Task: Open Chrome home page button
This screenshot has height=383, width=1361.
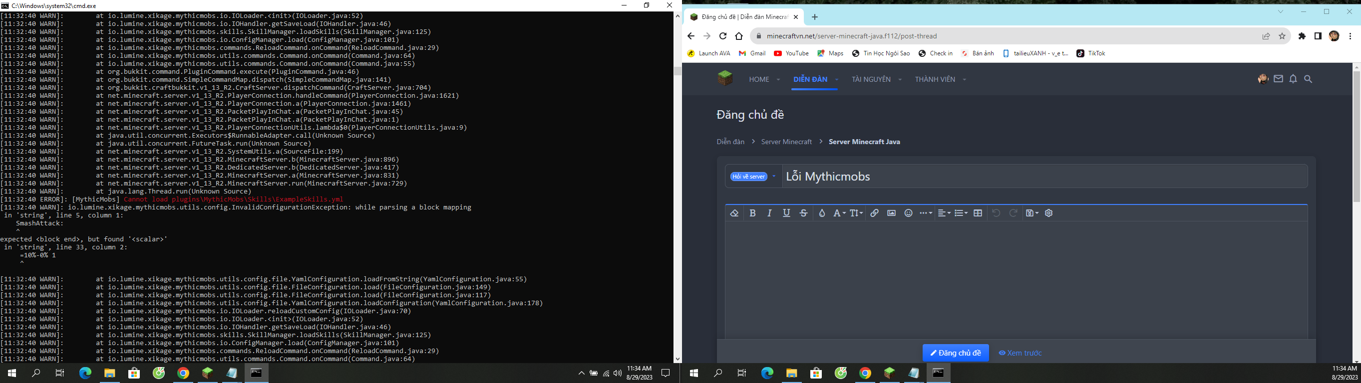Action: pos(739,36)
